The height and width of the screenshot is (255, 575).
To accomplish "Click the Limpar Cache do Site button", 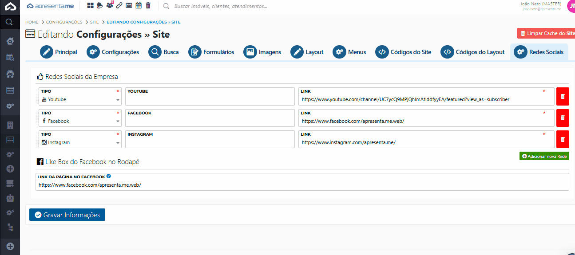I will point(546,33).
